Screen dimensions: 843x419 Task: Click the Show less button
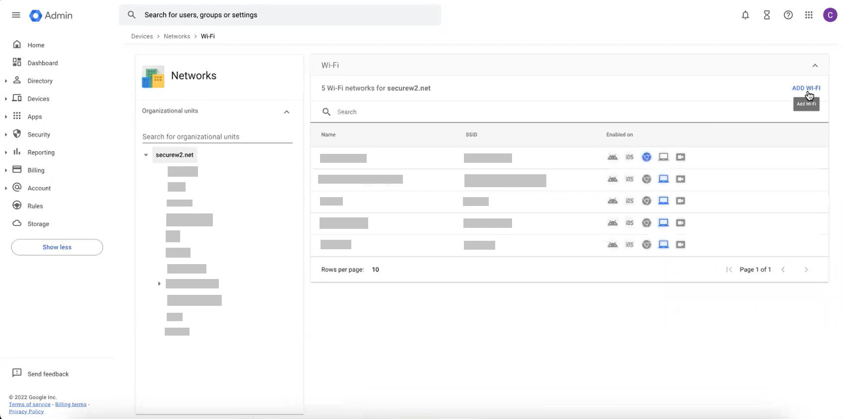click(57, 247)
